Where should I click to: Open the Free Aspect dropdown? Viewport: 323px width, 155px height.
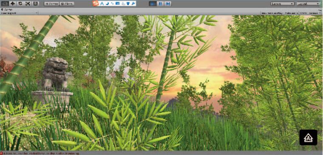pyautogui.click(x=20, y=13)
